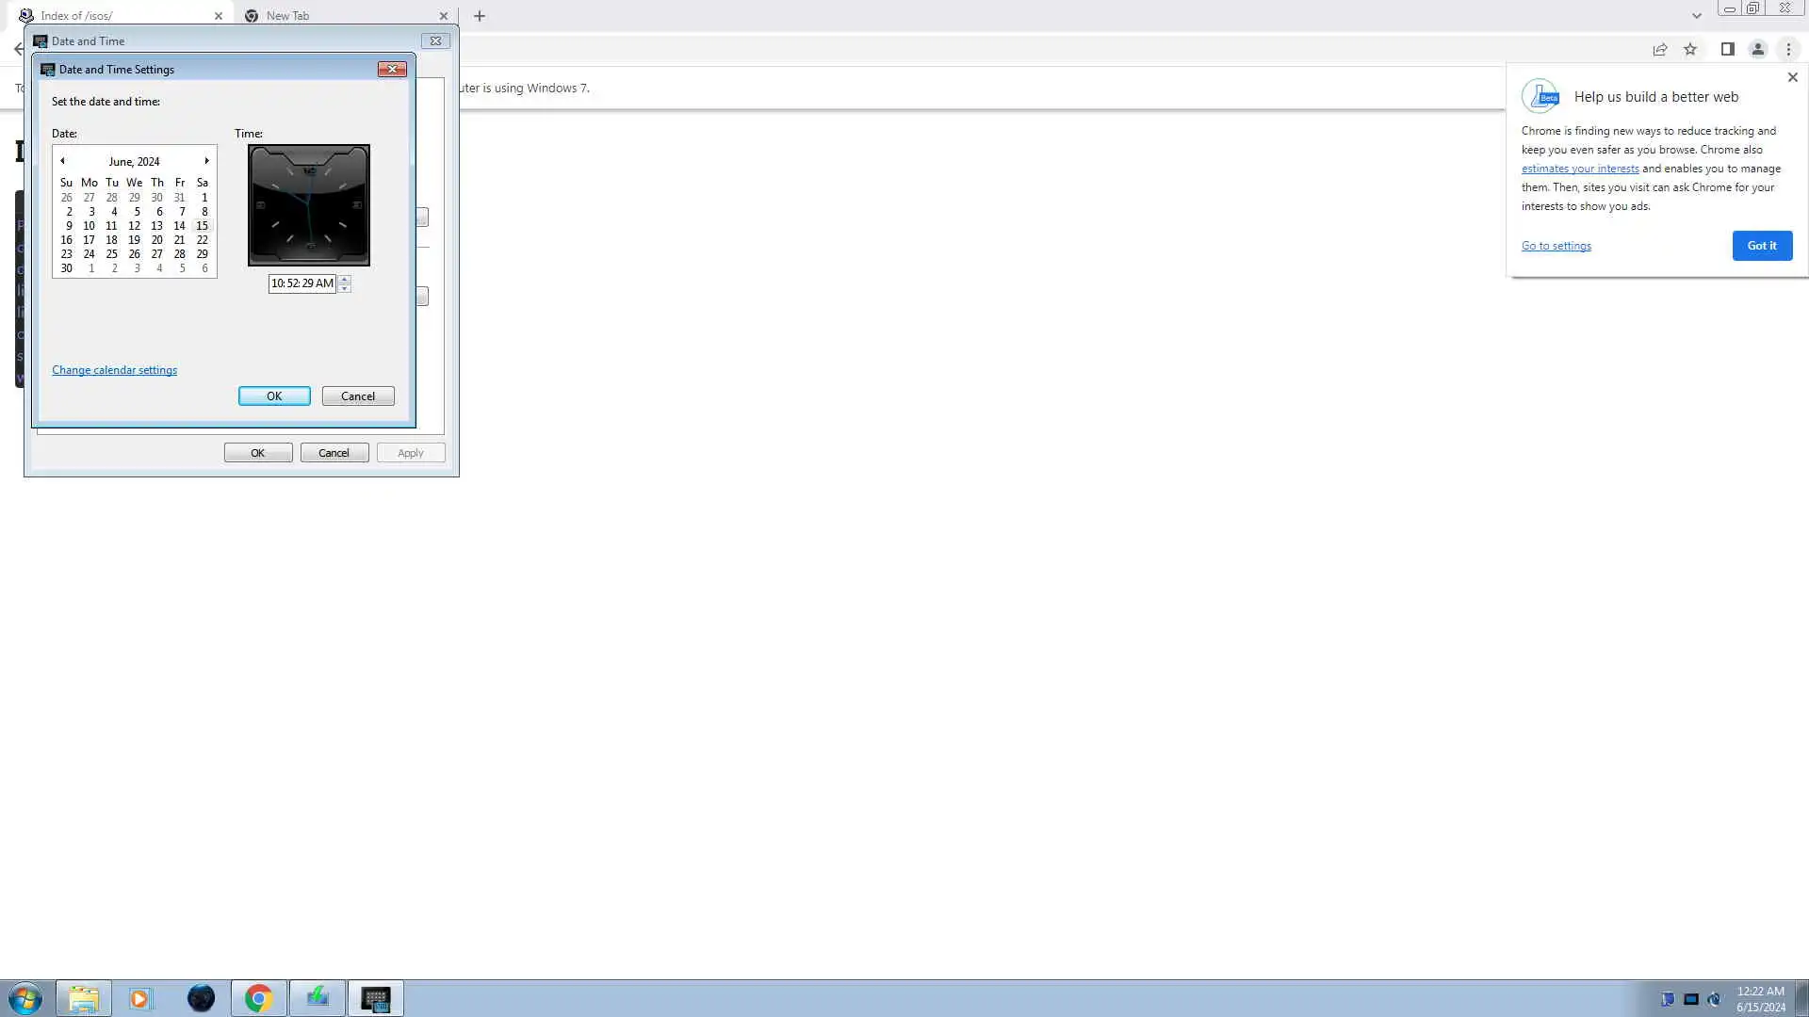Open Chrome three-dot menu
This screenshot has width=1809, height=1017.
[x=1788, y=49]
